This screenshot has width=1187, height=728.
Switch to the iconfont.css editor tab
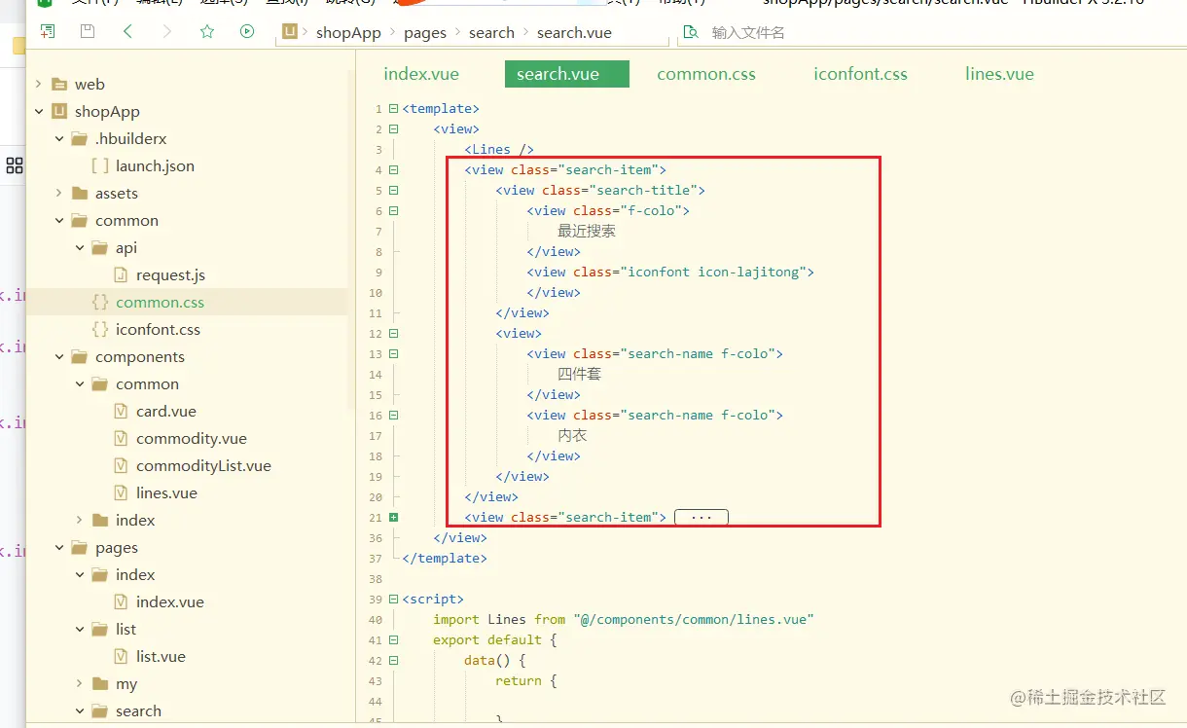[x=860, y=73]
